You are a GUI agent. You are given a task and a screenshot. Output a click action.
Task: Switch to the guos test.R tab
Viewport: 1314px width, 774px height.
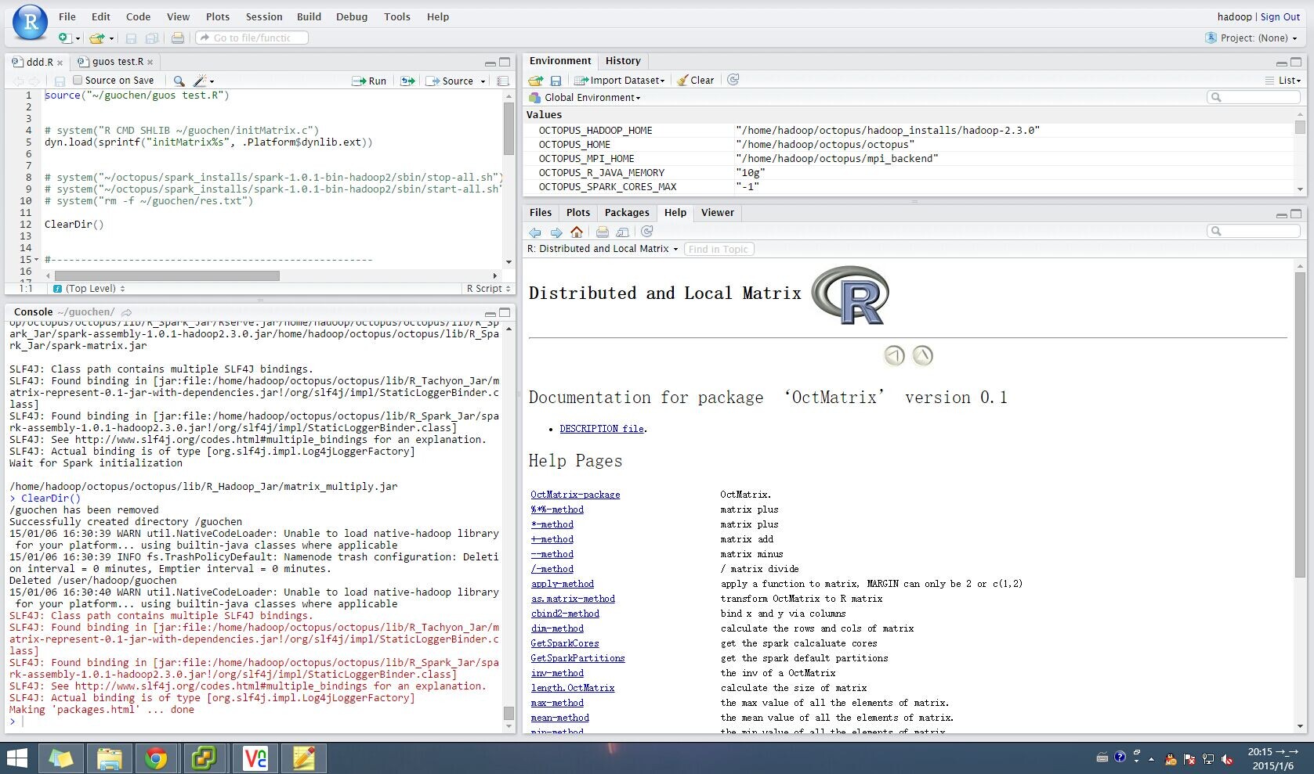point(118,62)
